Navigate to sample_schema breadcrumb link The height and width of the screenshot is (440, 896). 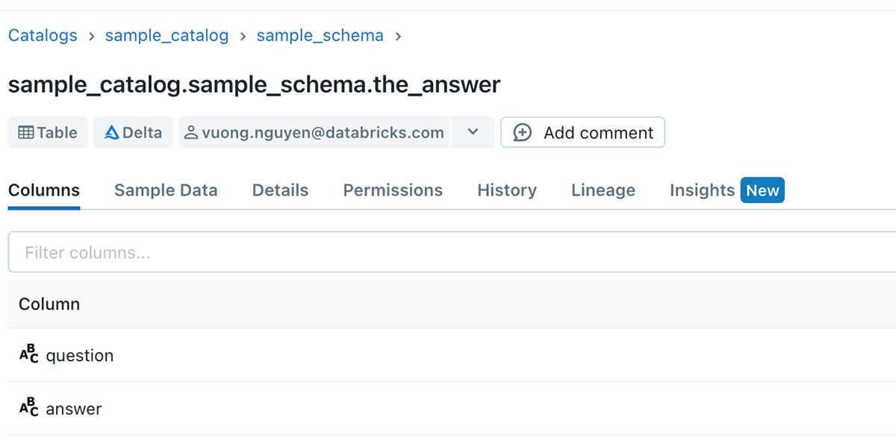click(320, 36)
